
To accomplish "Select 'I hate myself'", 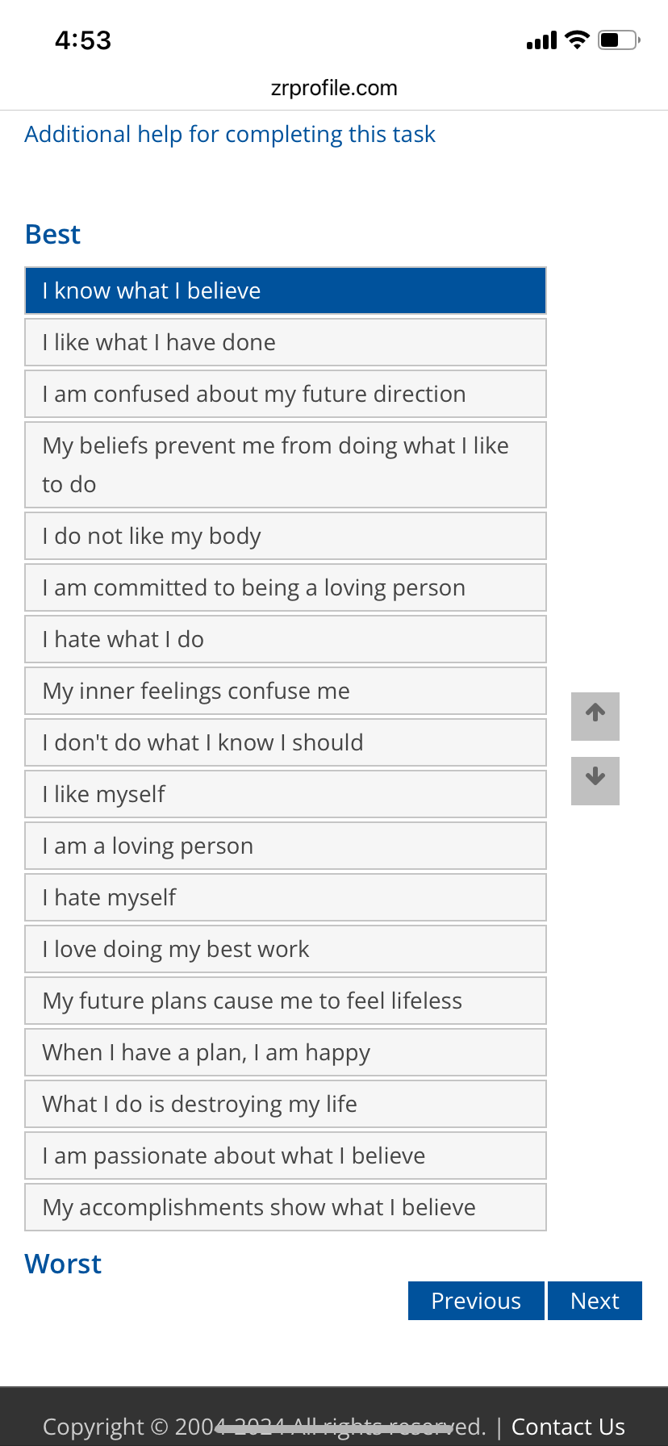I will tap(285, 897).
